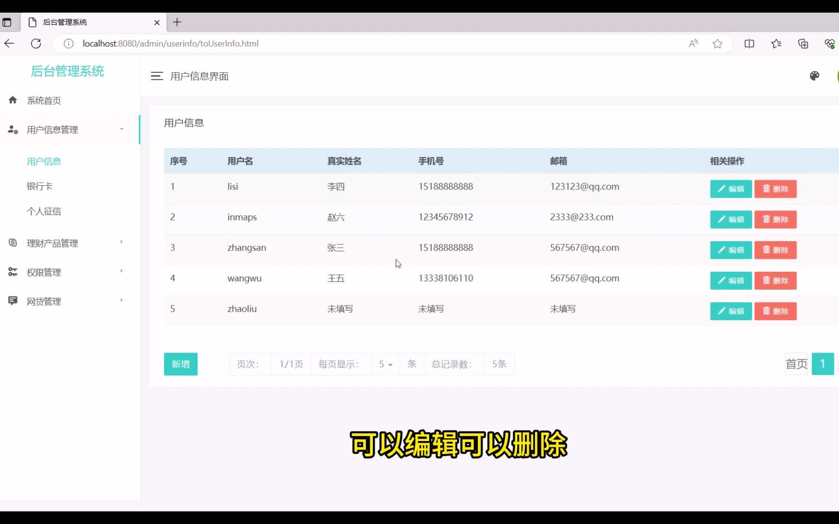The width and height of the screenshot is (839, 524).
Task: Edit user zhangsan
Action: (731, 250)
